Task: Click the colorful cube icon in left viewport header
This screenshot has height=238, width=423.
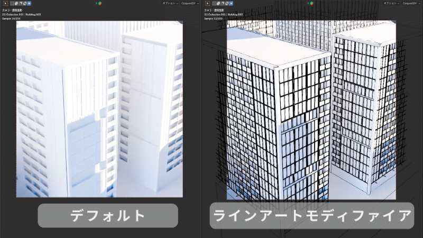Action: [x=99, y=3]
